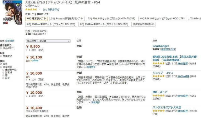Toggle the 可以 condition checkbox
This screenshot has height=118, width=201.
(3, 78)
